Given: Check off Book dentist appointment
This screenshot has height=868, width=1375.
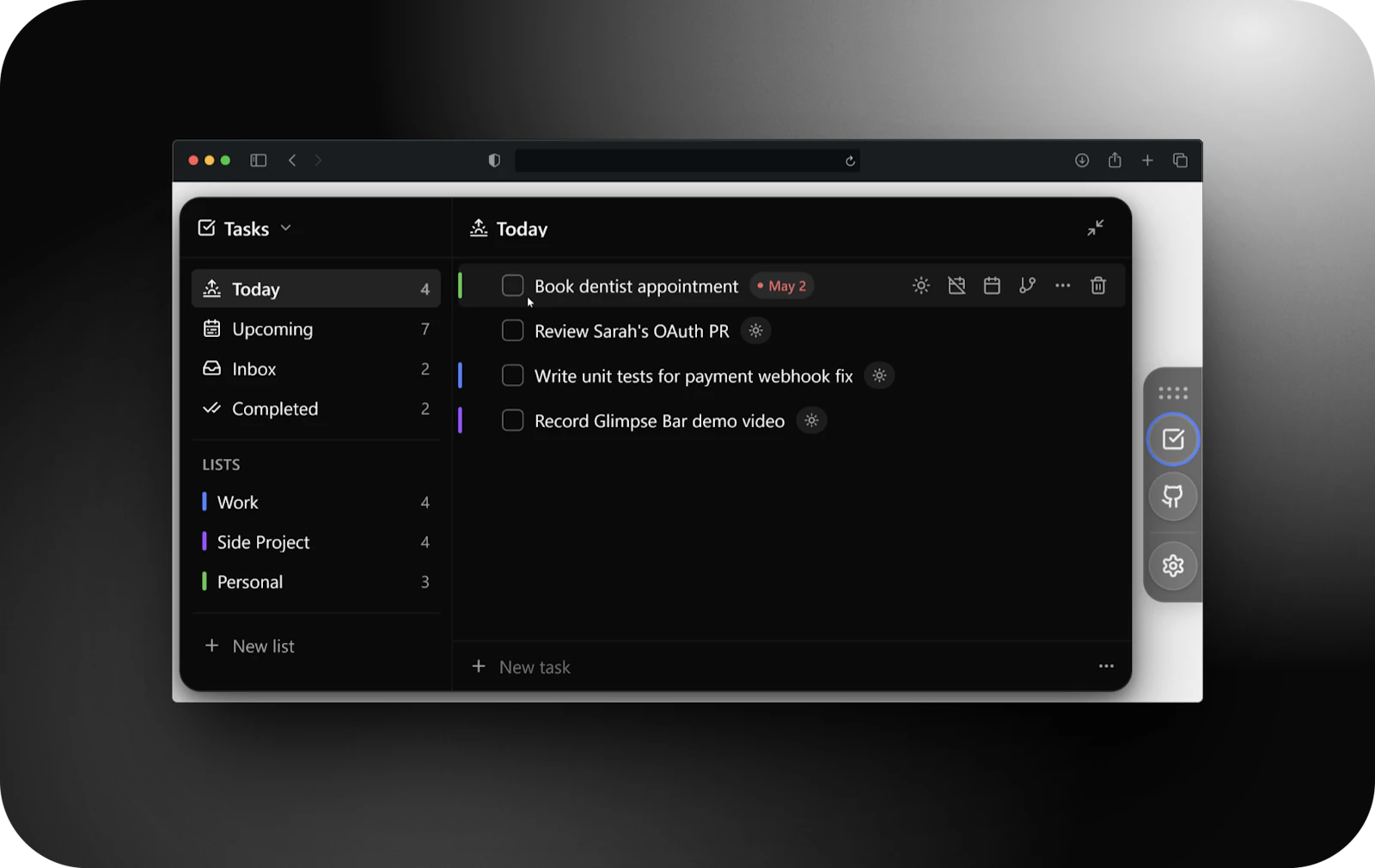Looking at the screenshot, I should [x=512, y=285].
